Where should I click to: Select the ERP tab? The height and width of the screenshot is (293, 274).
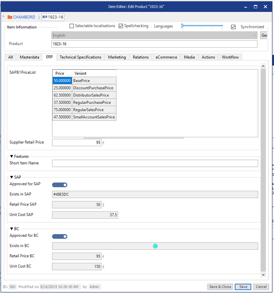pos(49,57)
